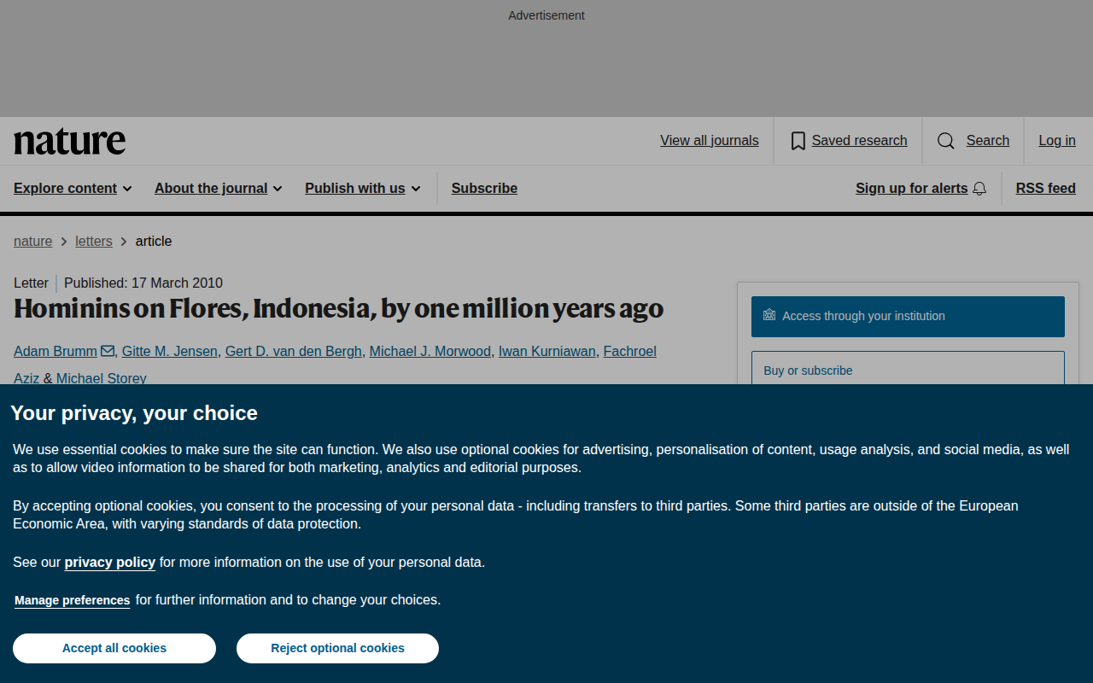
Task: View all journals
Action: pyautogui.click(x=710, y=141)
